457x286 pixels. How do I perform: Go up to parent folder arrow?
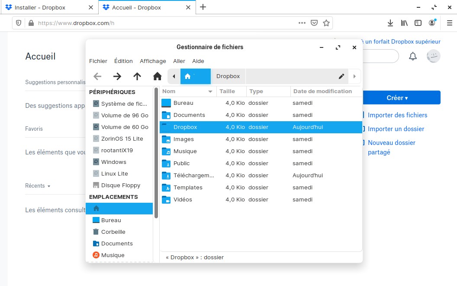tap(137, 76)
